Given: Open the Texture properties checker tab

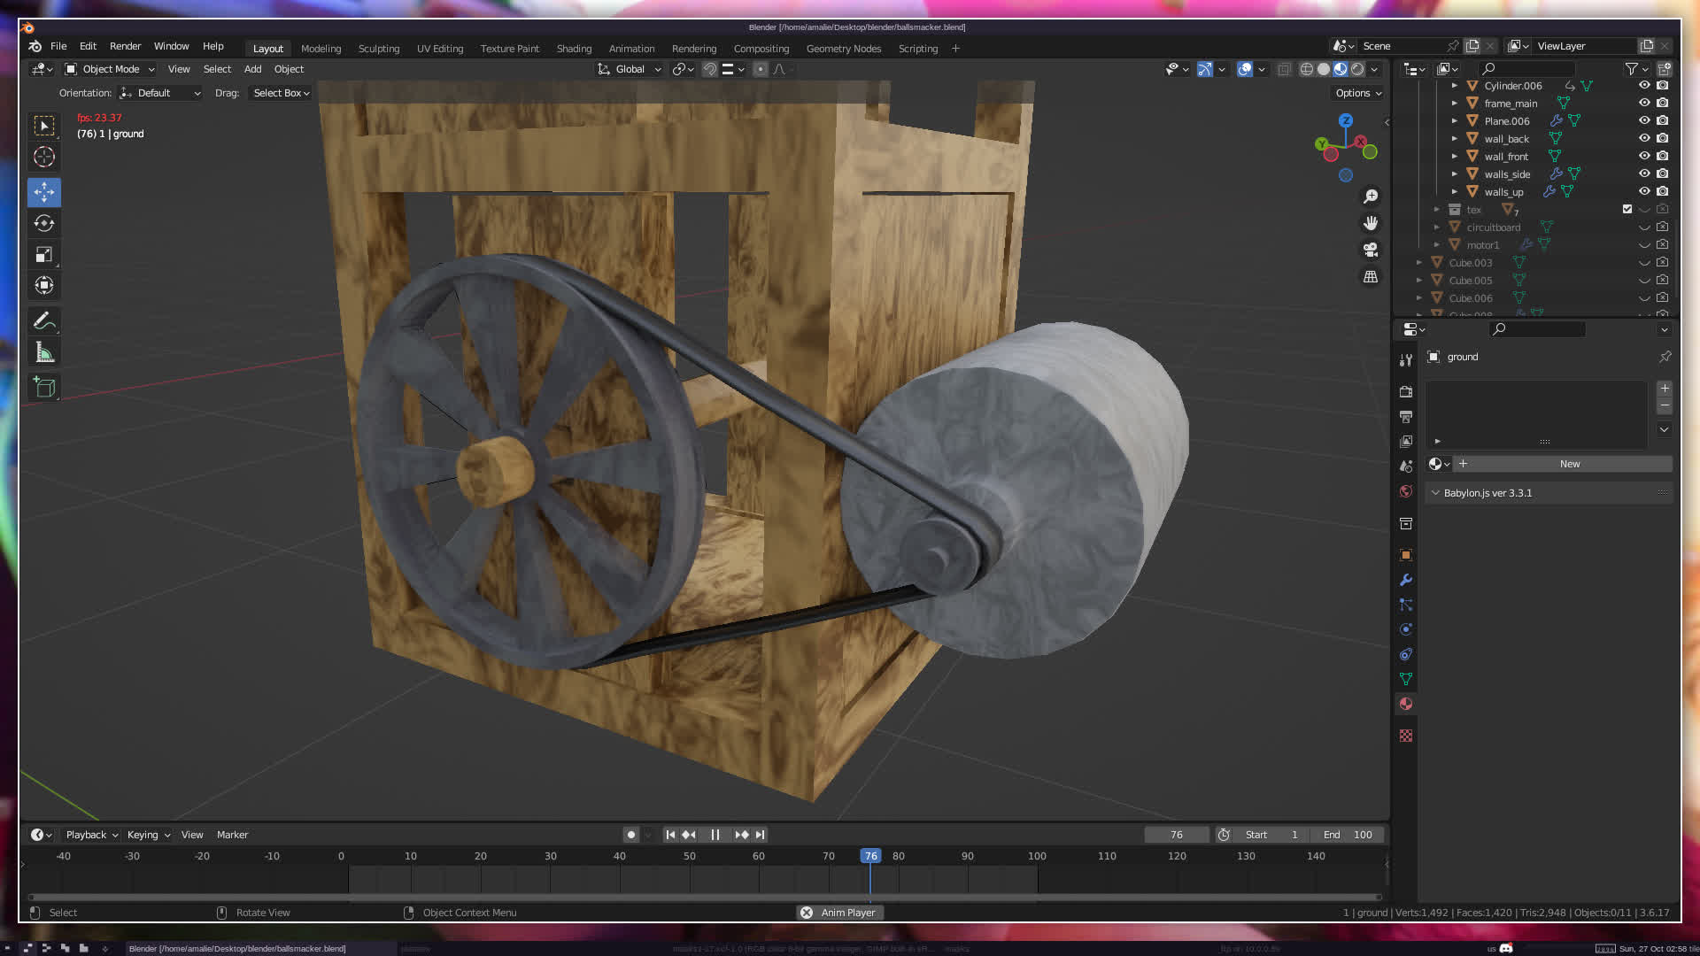Looking at the screenshot, I should (1406, 736).
